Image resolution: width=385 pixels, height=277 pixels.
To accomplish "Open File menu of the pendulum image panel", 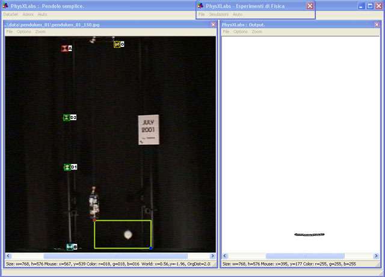I will (10, 32).
